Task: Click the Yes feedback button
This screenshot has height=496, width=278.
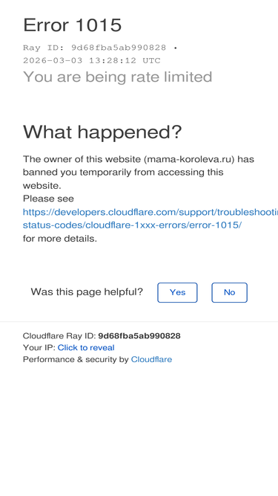Action: click(x=177, y=292)
